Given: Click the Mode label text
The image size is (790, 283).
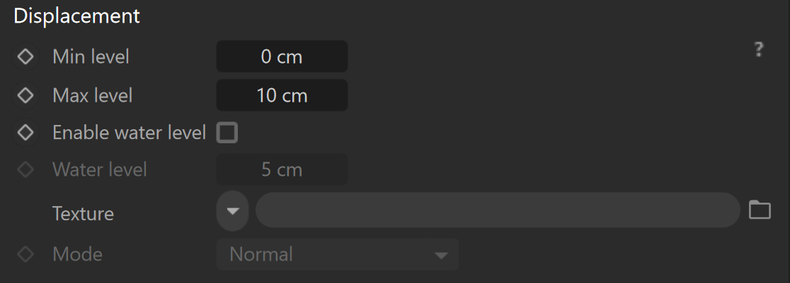Looking at the screenshot, I should [77, 254].
